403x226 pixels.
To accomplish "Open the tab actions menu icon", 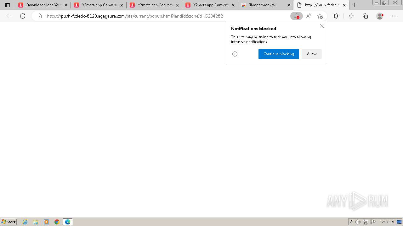I will pos(8,5).
